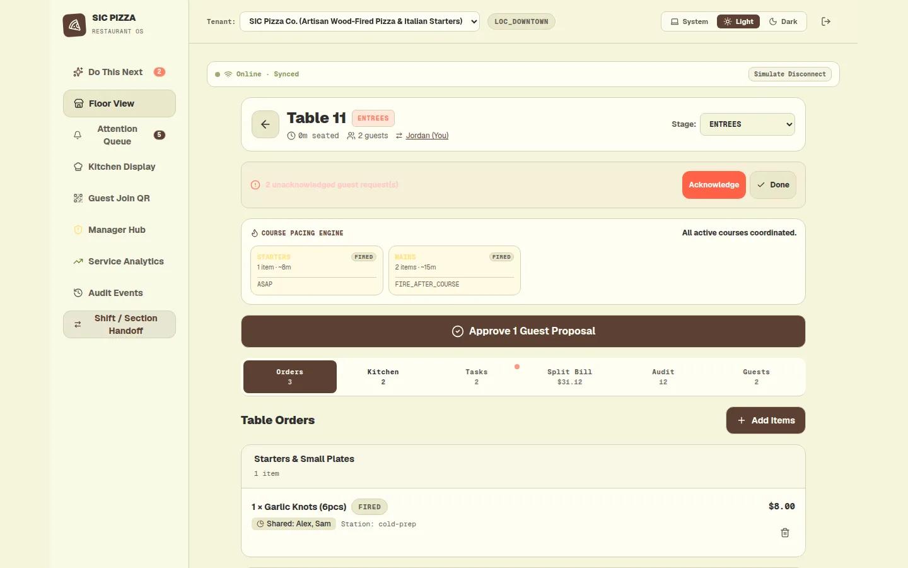
Task: Click the SIC Pizza logo icon
Action: [x=74, y=25]
